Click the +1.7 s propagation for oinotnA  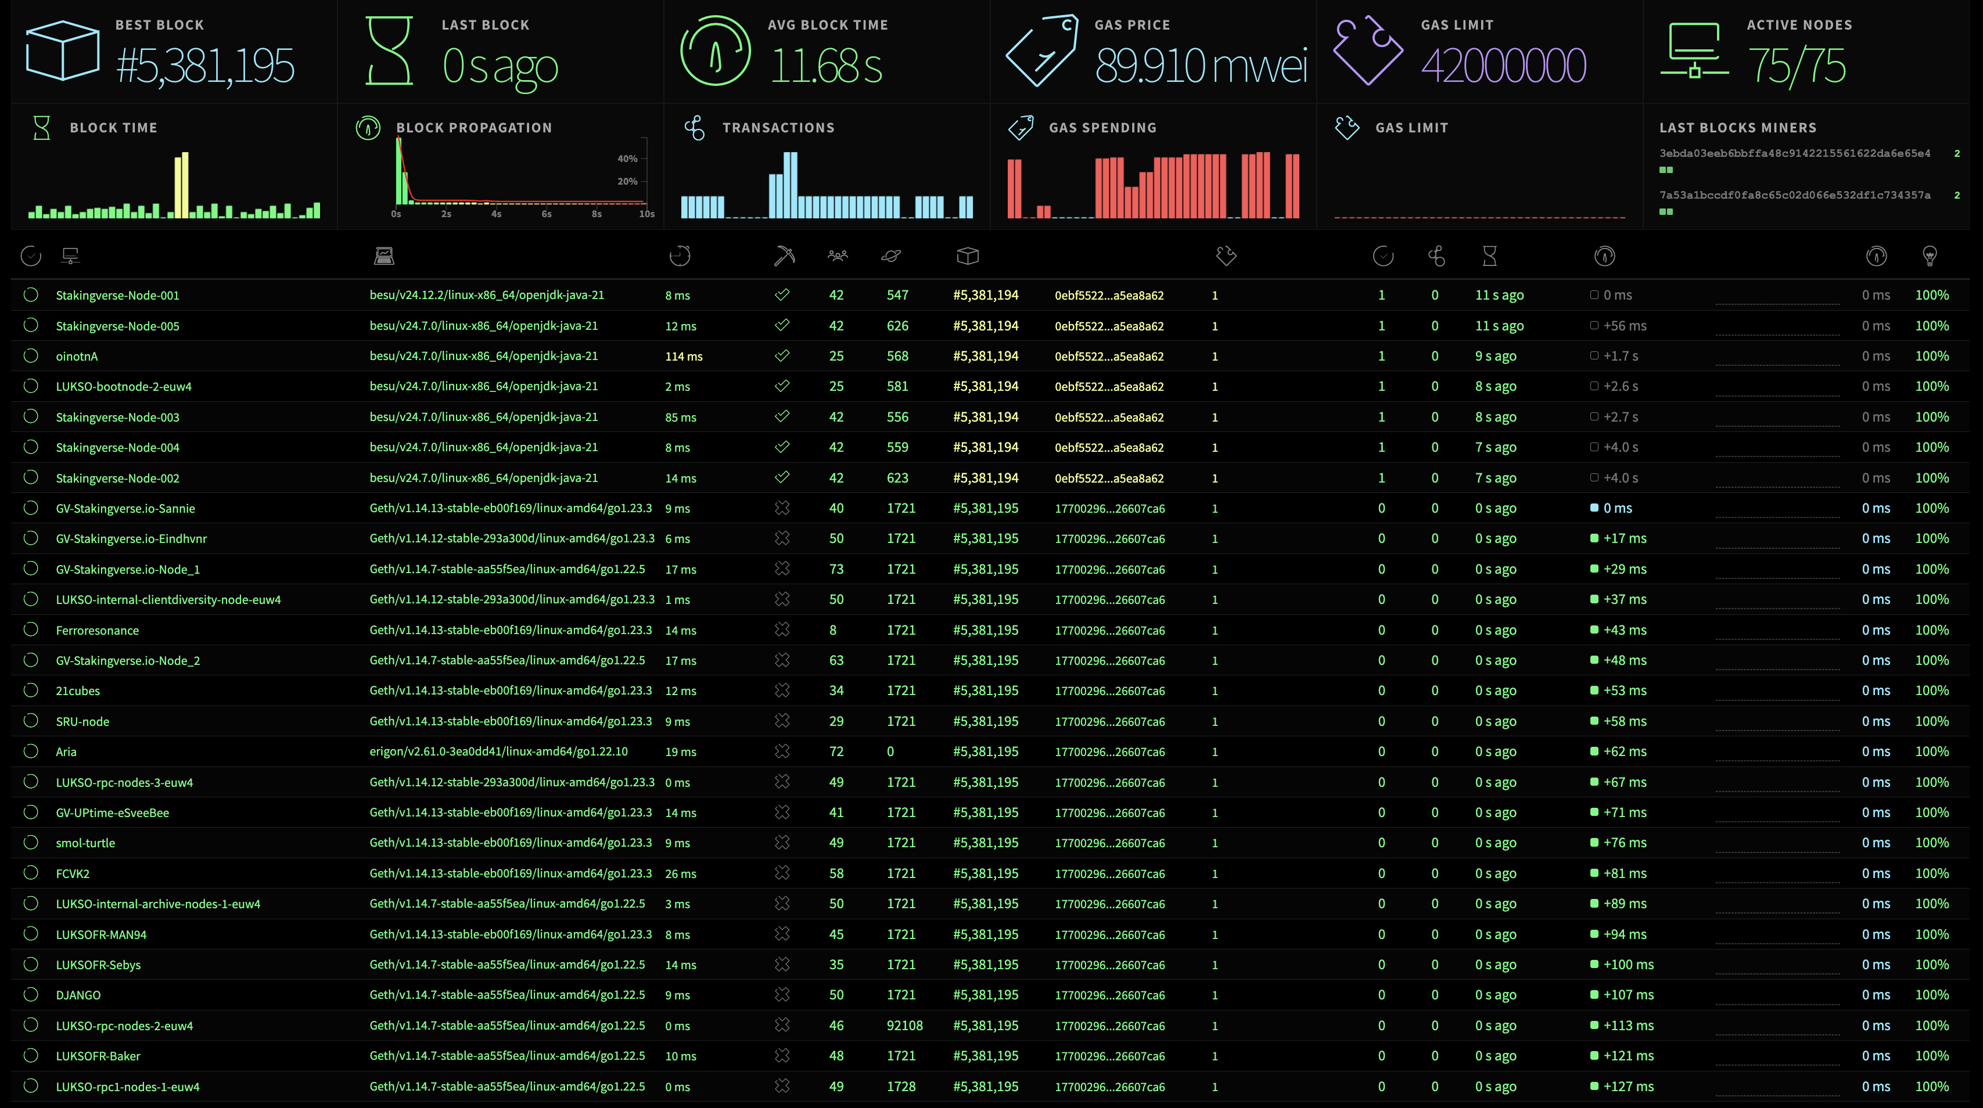click(1621, 356)
